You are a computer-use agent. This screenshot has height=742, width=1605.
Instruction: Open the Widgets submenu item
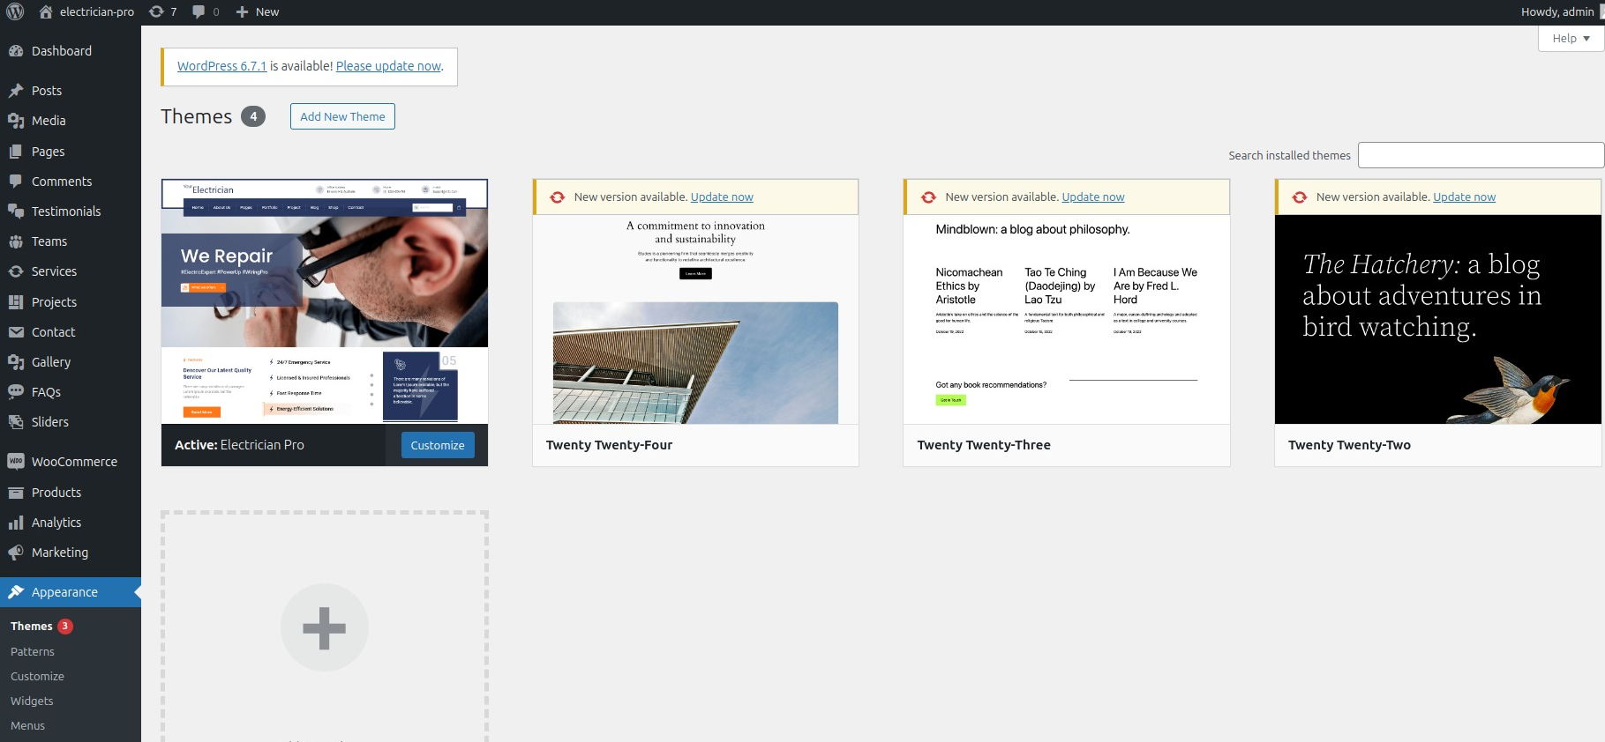point(32,701)
